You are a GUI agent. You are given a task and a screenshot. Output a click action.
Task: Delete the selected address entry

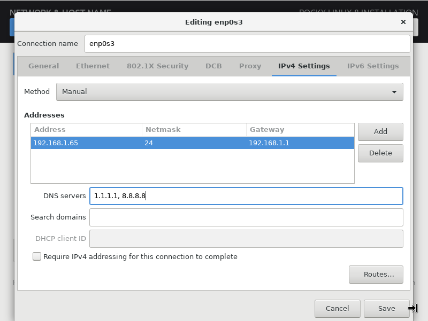(x=380, y=153)
